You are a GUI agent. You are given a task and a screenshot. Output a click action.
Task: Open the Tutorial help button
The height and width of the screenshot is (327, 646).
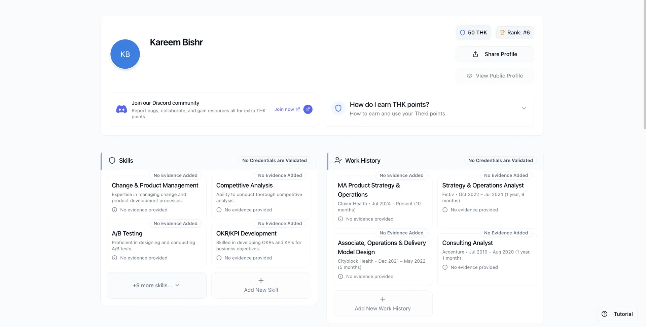pos(617,314)
